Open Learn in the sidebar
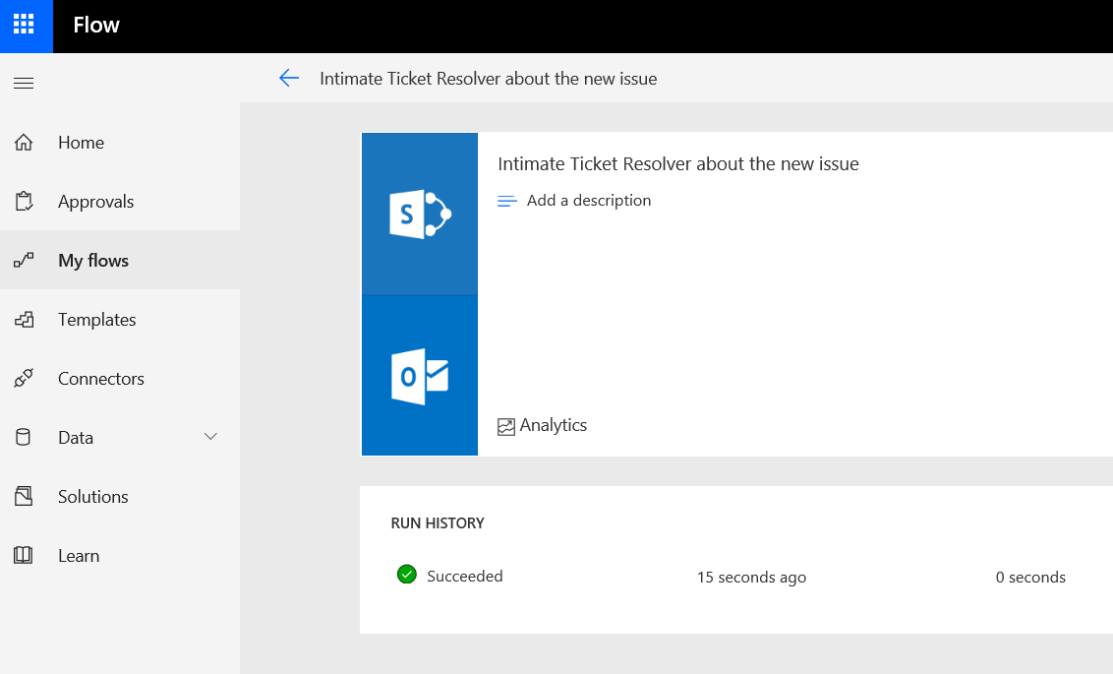Screen dimensions: 1113x674 tap(120, 555)
